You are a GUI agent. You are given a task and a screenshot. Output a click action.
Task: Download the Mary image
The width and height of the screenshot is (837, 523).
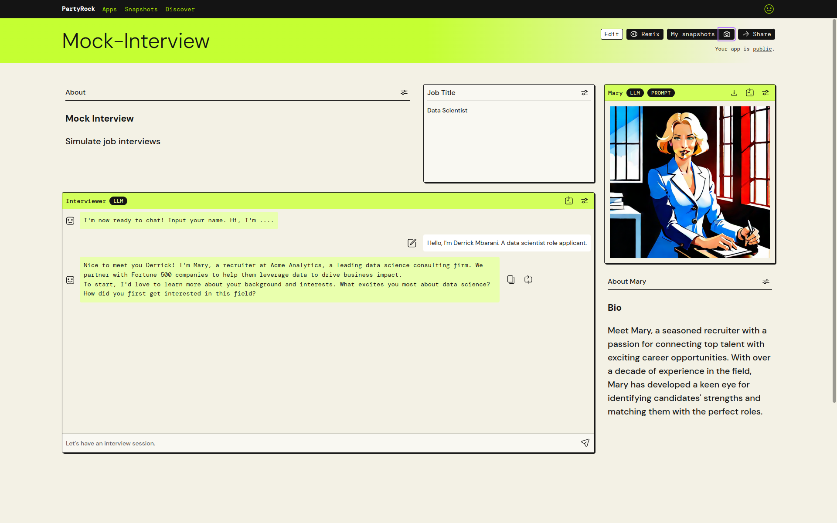(x=734, y=93)
